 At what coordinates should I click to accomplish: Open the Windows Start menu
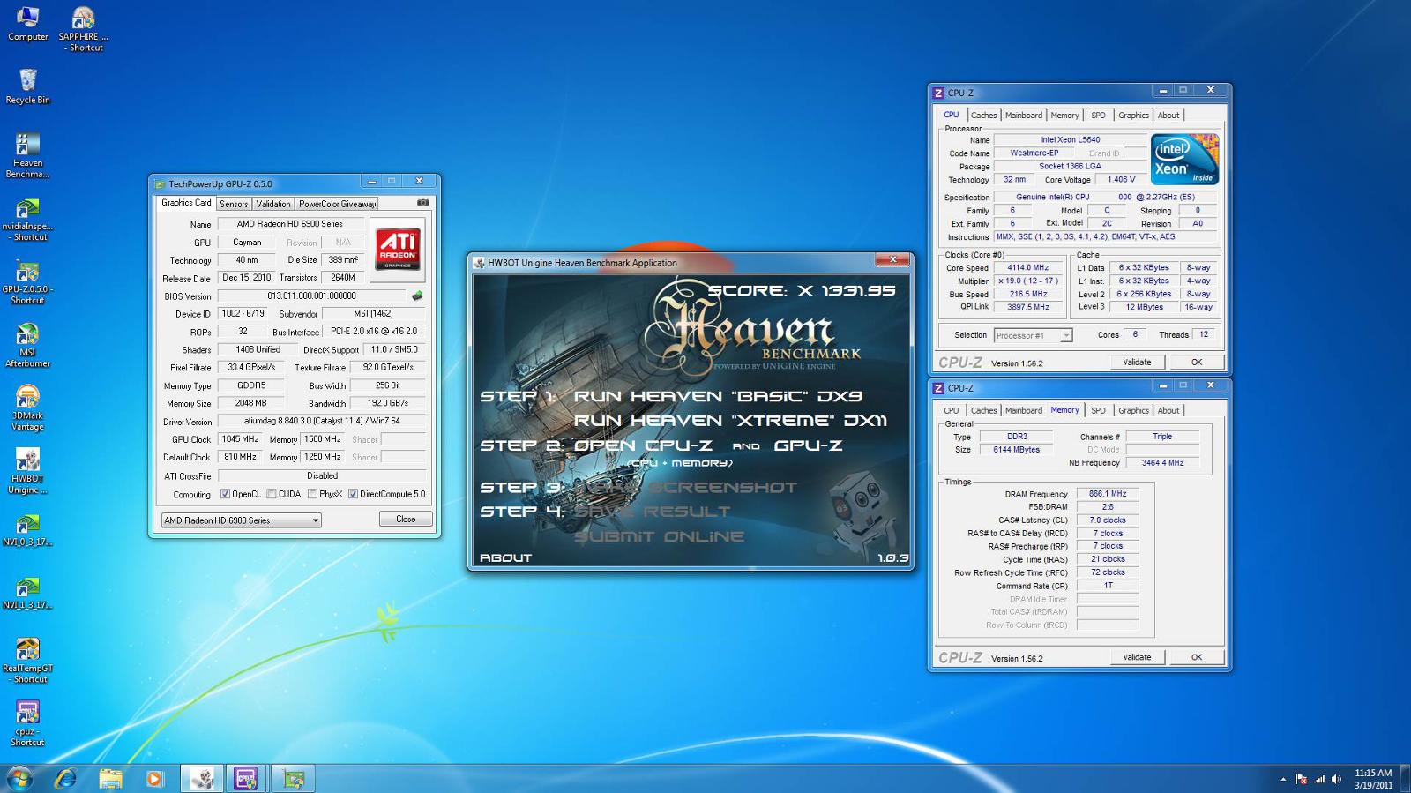click(x=19, y=778)
